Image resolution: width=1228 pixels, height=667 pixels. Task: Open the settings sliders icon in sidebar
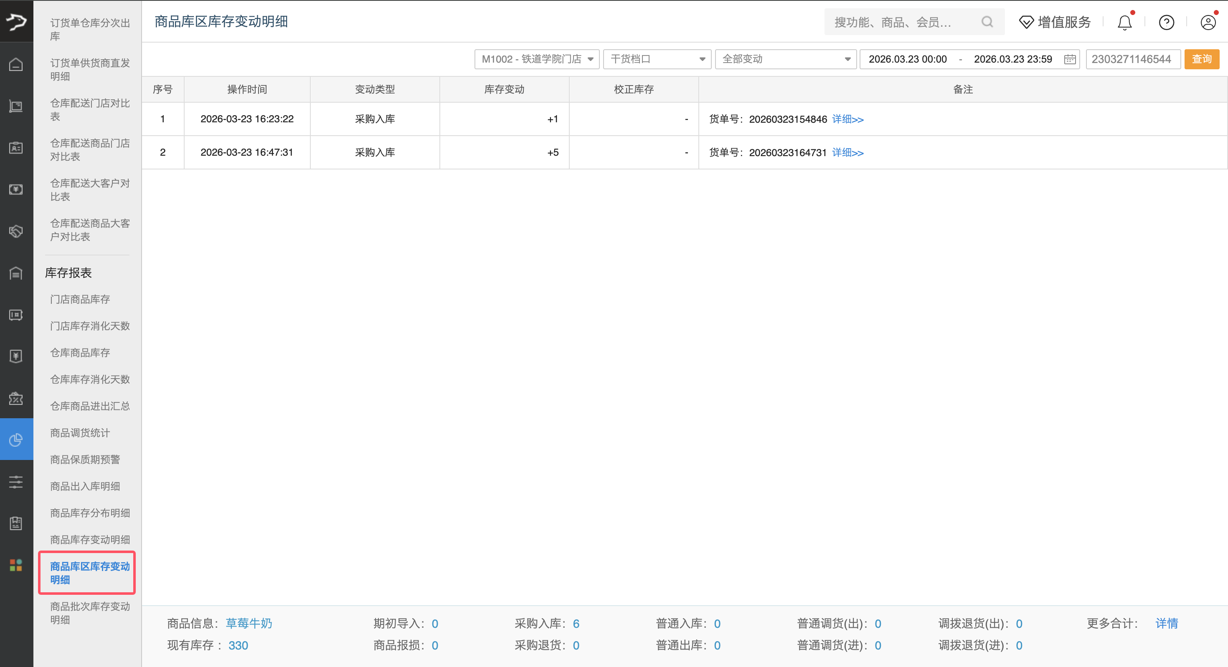click(16, 482)
